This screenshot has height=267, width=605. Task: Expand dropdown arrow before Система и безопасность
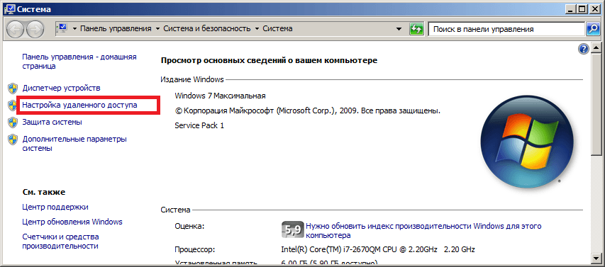coord(157,29)
